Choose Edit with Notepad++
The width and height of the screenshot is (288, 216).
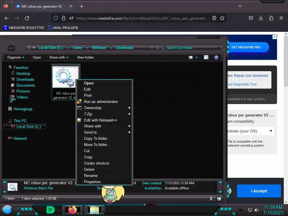click(x=104, y=120)
